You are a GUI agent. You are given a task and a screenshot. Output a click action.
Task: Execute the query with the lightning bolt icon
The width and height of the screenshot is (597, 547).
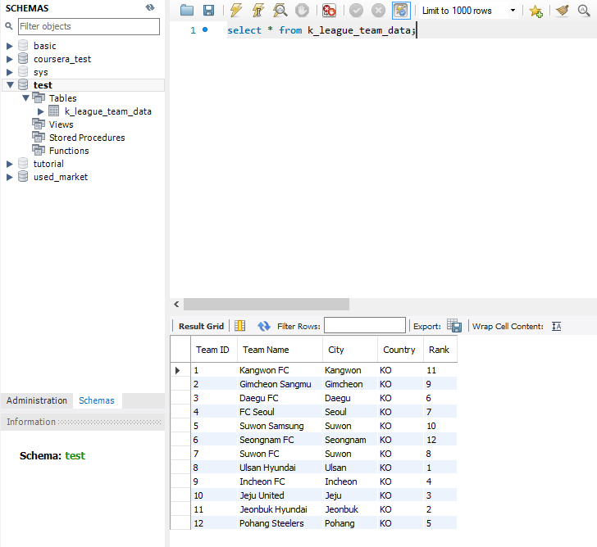tap(236, 11)
